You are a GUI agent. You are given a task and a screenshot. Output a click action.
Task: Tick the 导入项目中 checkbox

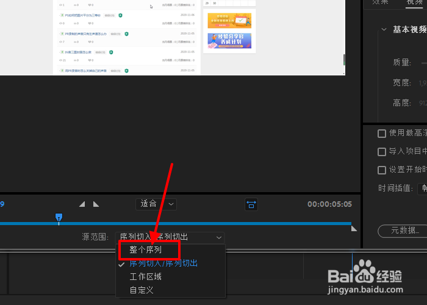(x=382, y=152)
